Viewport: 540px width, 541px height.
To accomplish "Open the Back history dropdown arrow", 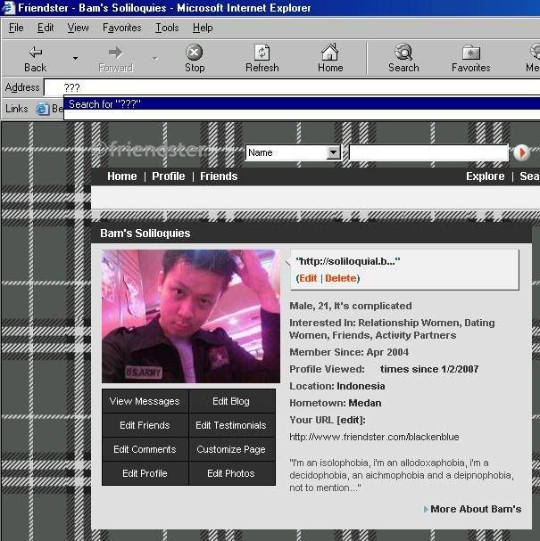I will tap(75, 59).
